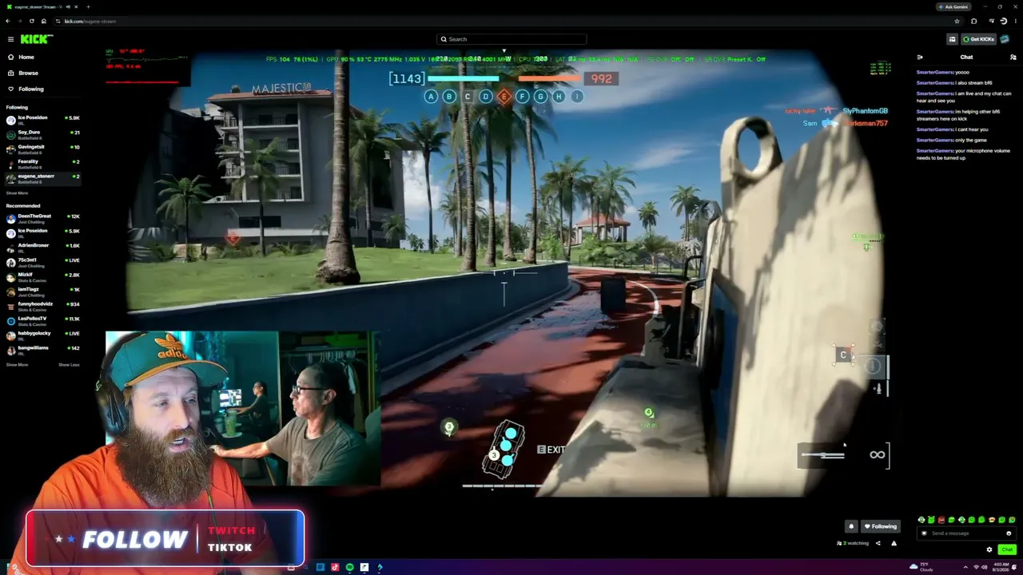Screen dimensions: 1023x575
Task: Report the stream with warning icon
Action: click(x=894, y=543)
